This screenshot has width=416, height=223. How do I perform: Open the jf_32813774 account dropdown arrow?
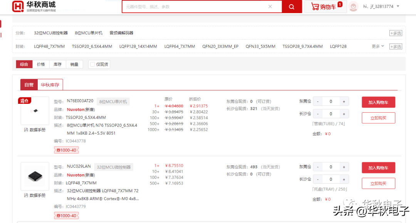(398, 7)
